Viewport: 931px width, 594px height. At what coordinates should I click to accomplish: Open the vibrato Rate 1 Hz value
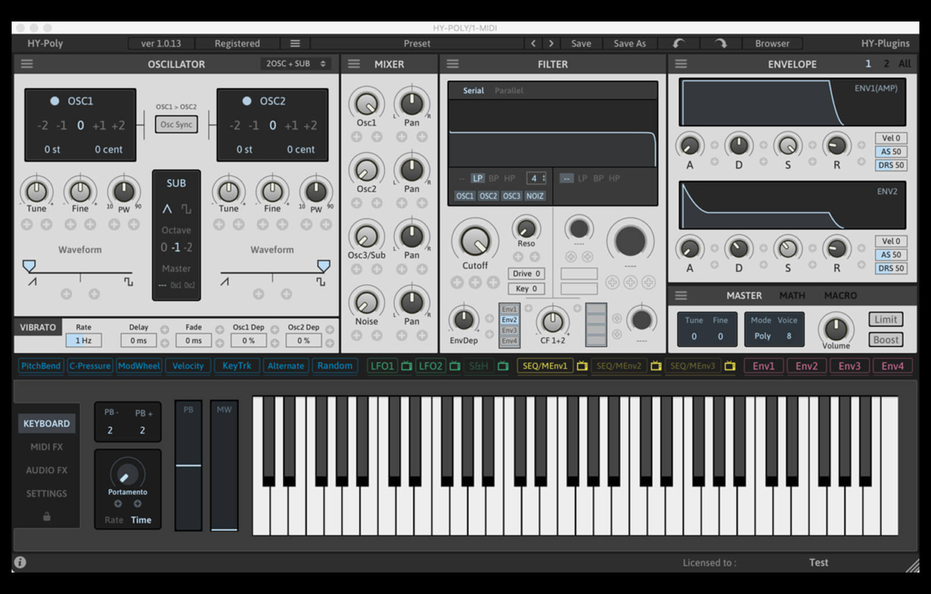click(83, 341)
